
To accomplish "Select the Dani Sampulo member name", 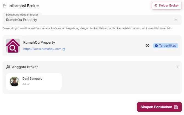I will tap(32, 79).
